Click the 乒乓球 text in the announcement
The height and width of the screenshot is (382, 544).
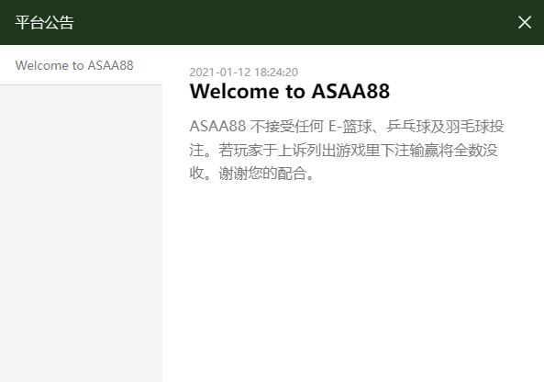[x=409, y=127]
